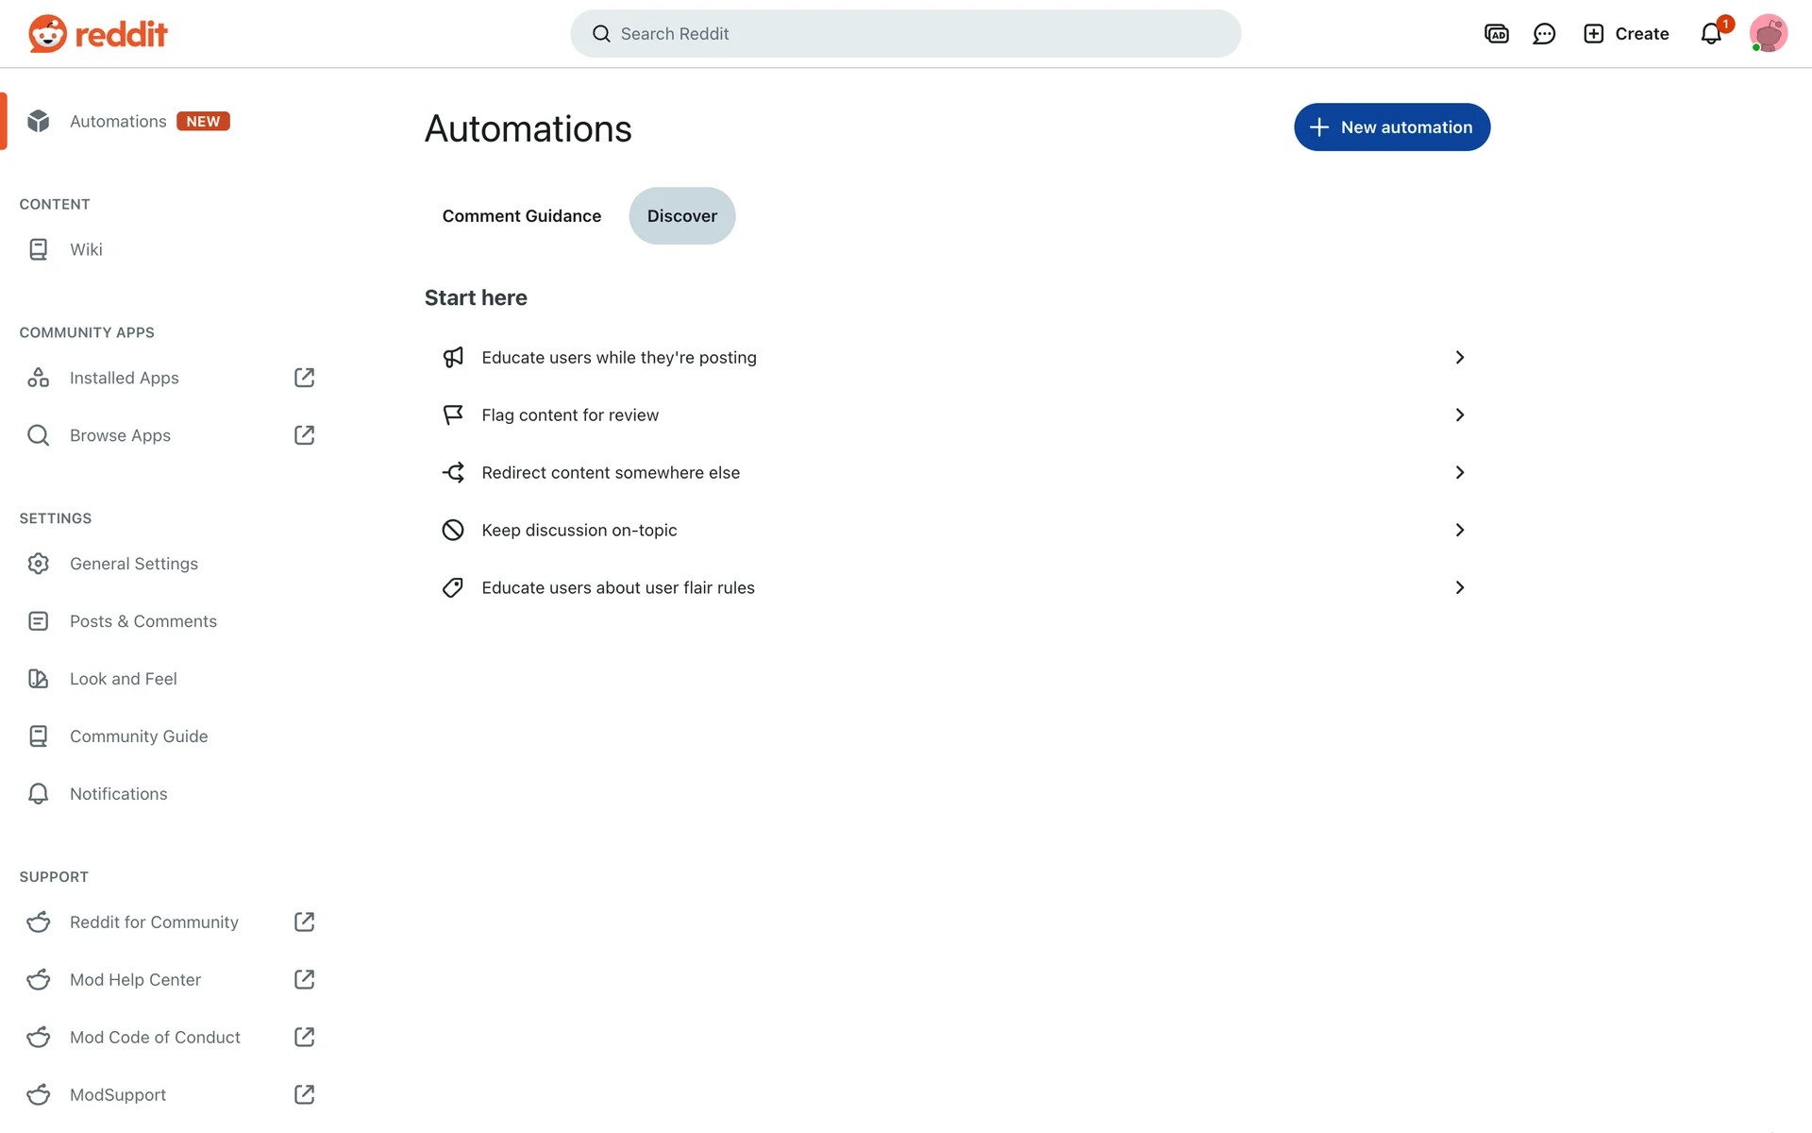Viewport: 1812px width, 1133px height.
Task: Expand Flag content for review chevron
Action: click(x=1459, y=415)
